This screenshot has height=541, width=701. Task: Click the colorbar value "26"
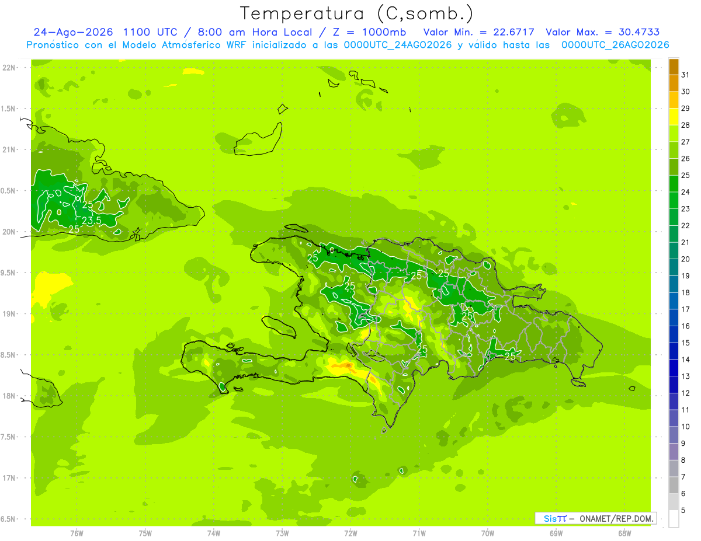685,158
